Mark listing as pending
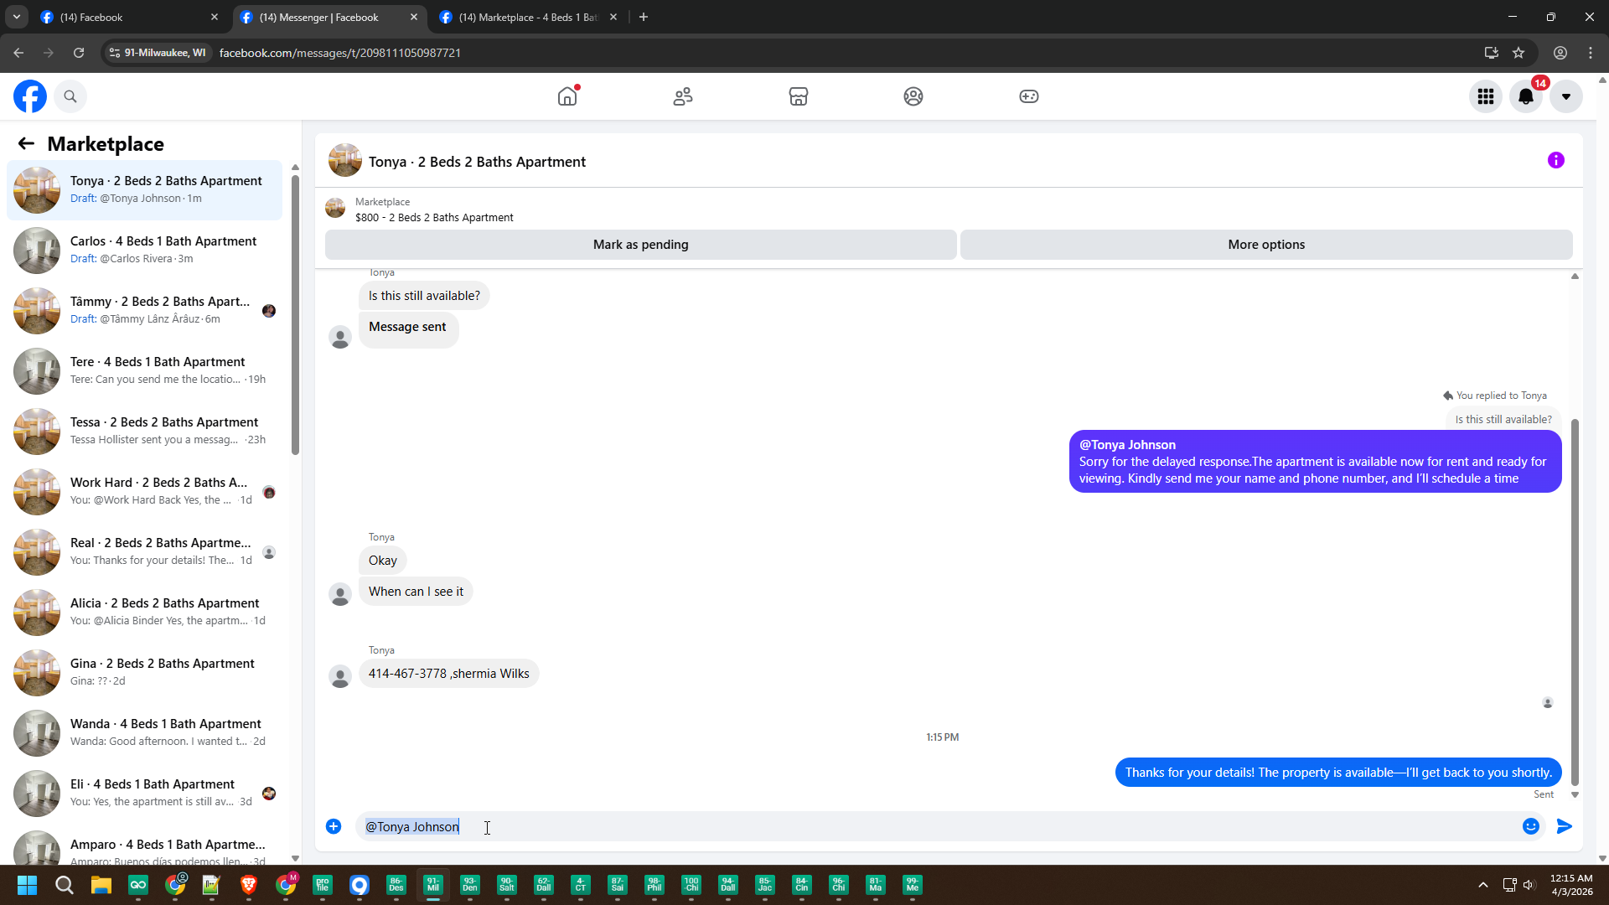Image resolution: width=1609 pixels, height=905 pixels. [641, 245]
